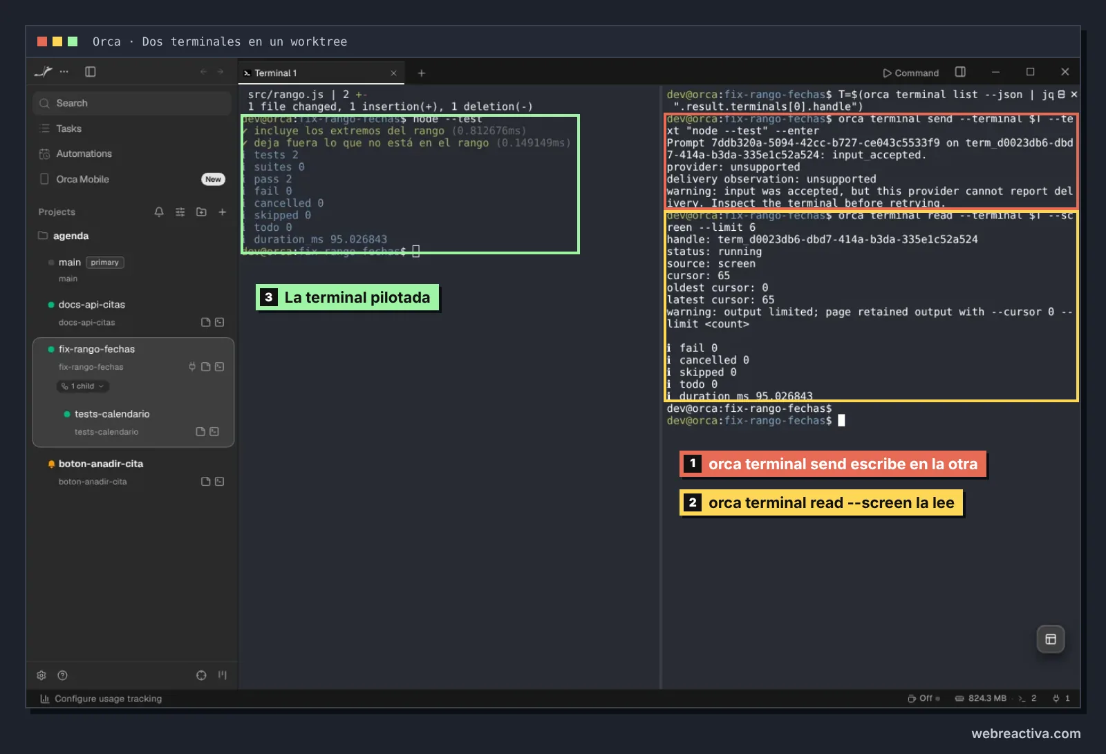Screen dimensions: 1106x754
Task: Go forward with the right arrow
Action: [221, 72]
